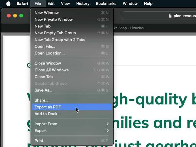Open the Safari application menu
Screen dimensions: 196x147
click(x=22, y=4)
